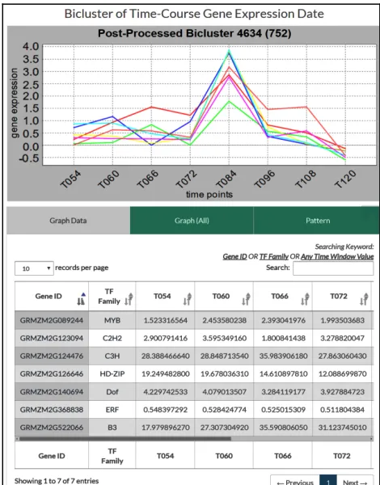Click the footer Gene ID column label

click(x=52, y=456)
